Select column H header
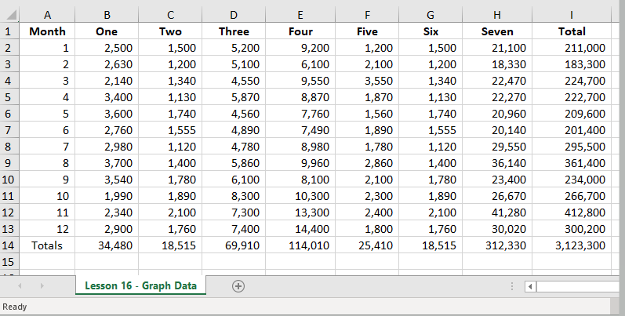This screenshot has width=625, height=316. tap(497, 15)
